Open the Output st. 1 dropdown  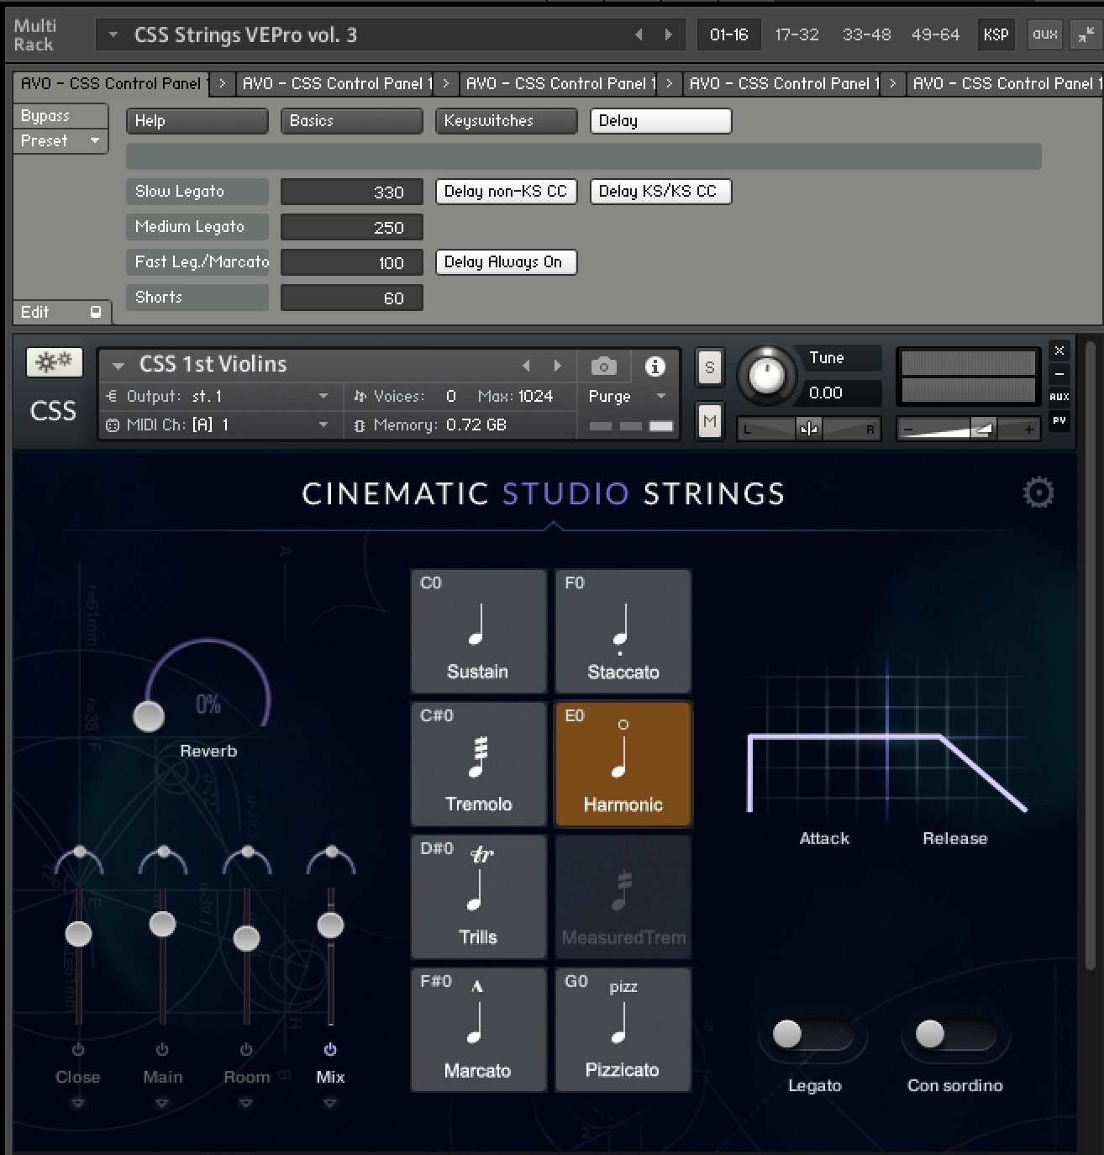(x=323, y=397)
